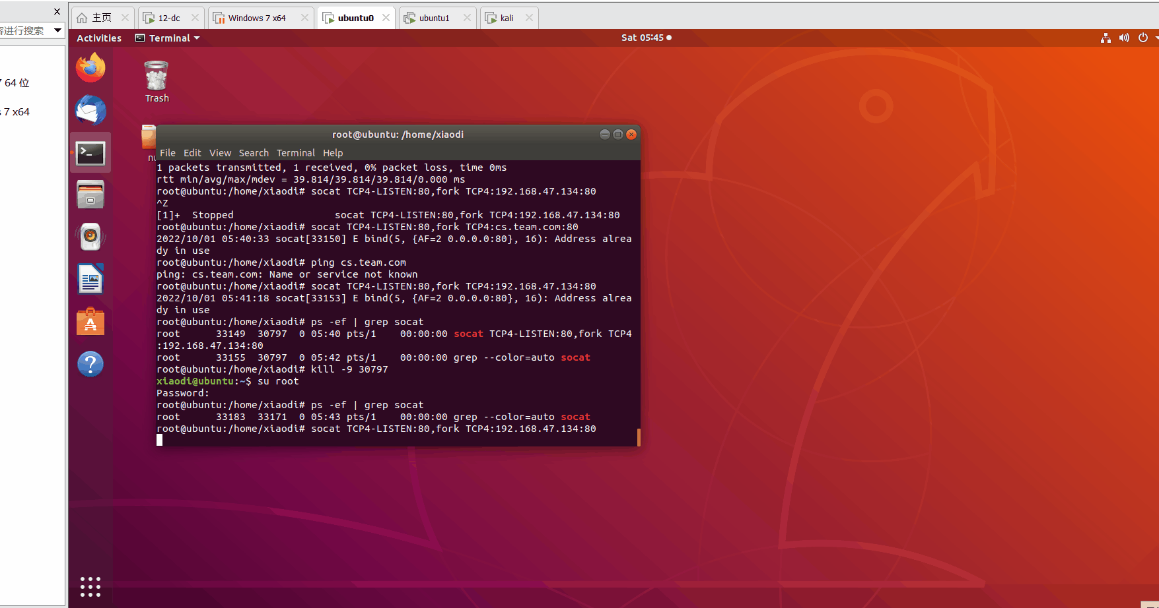Screen dimensions: 1159x608
Task: Open the Files manager in the dock
Action: (90, 195)
